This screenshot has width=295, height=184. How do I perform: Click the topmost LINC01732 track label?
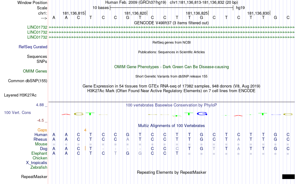(37, 27)
